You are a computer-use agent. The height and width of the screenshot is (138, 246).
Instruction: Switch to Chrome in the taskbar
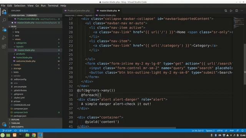(34, 135)
